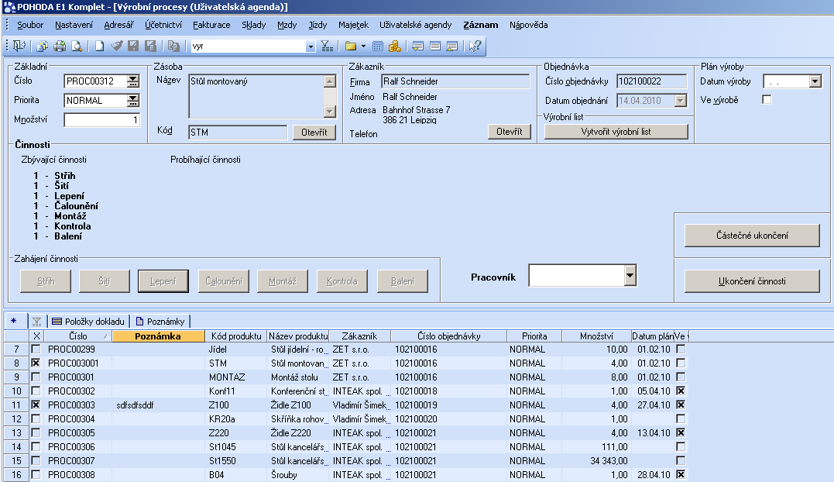Sort by the Číslo column header
The image size is (834, 482).
pos(77,336)
